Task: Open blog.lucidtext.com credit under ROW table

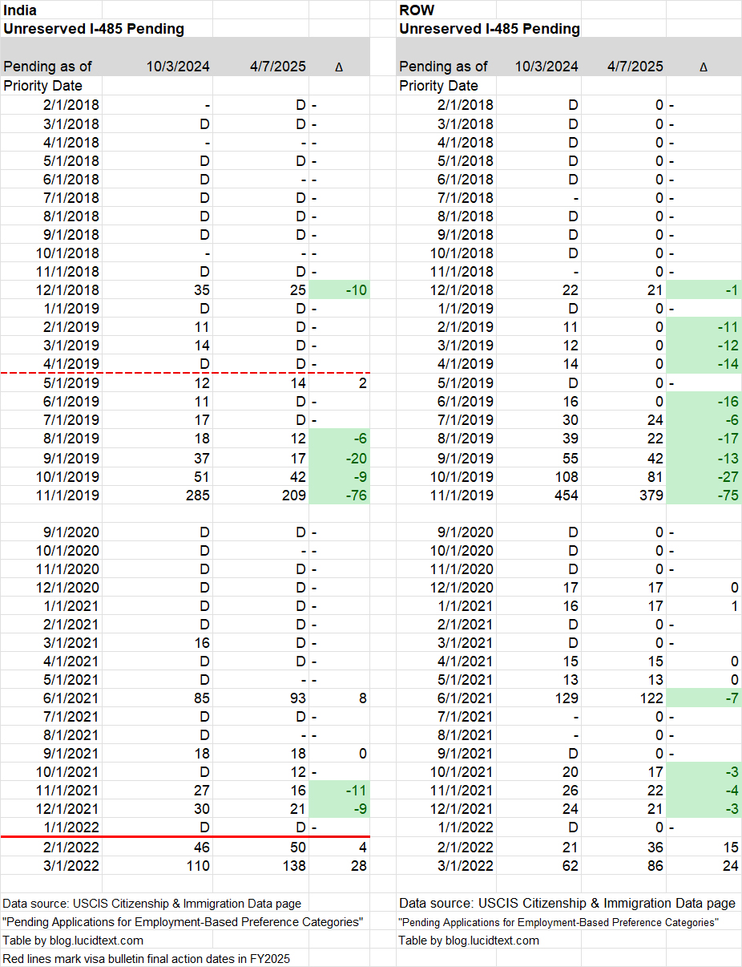Action: point(469,940)
